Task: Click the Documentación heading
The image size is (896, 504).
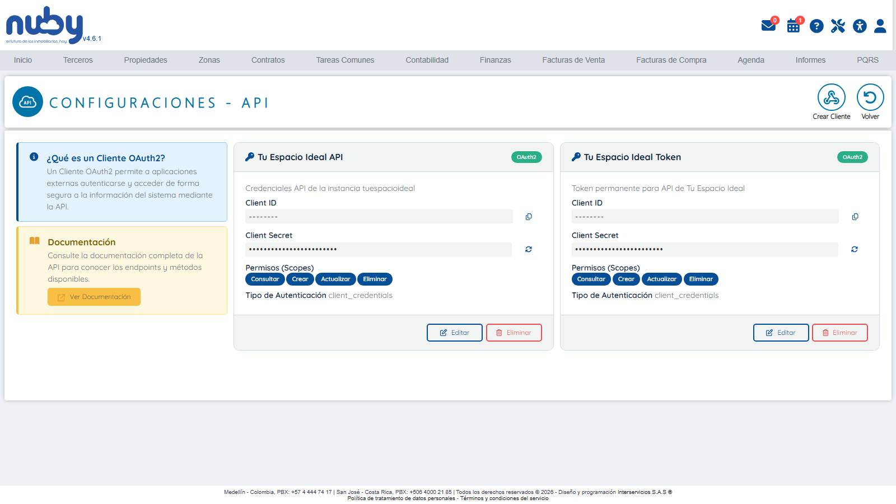Action: (x=82, y=242)
